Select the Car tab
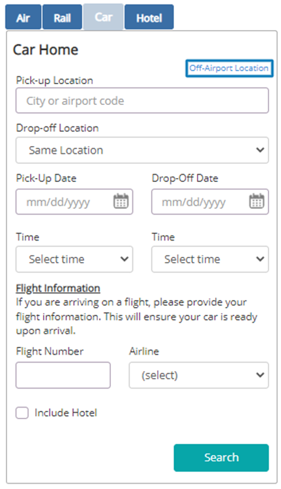The image size is (281, 489). point(103,17)
